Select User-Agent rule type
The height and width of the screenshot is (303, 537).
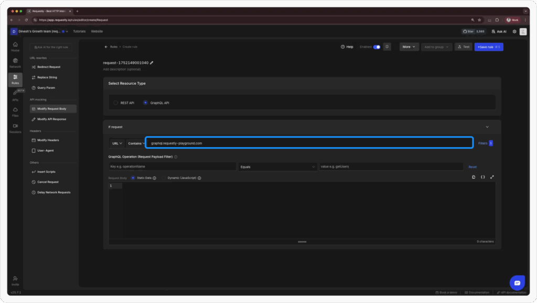53,151
